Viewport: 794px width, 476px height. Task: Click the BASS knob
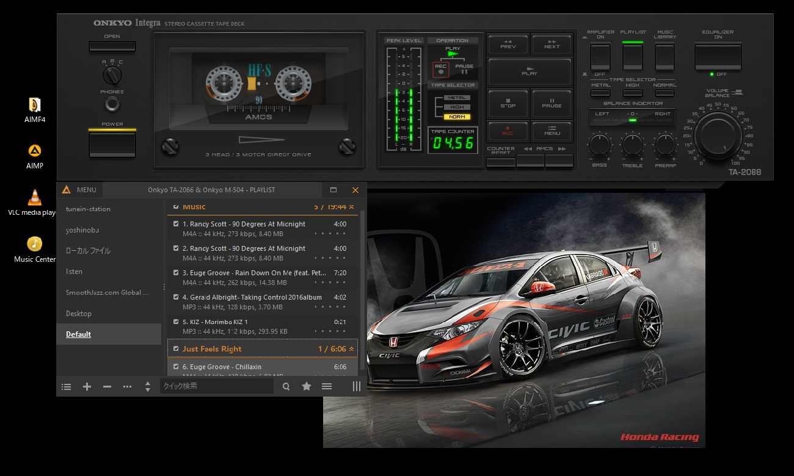click(600, 145)
